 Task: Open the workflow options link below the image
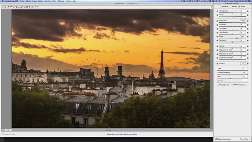(x=122, y=134)
